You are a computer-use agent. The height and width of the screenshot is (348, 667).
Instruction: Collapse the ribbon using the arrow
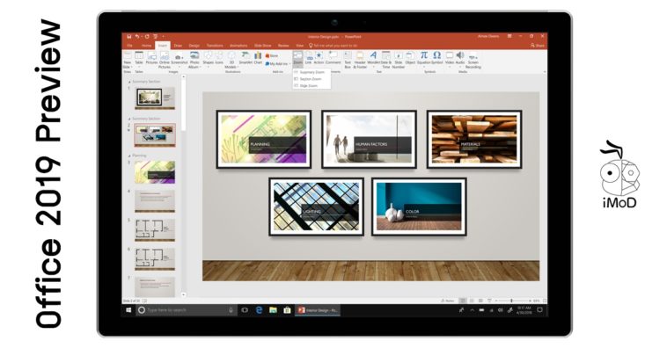tap(544, 72)
